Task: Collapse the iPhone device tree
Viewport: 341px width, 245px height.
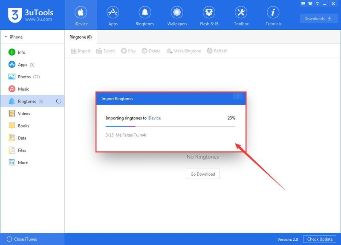Action: coord(6,37)
